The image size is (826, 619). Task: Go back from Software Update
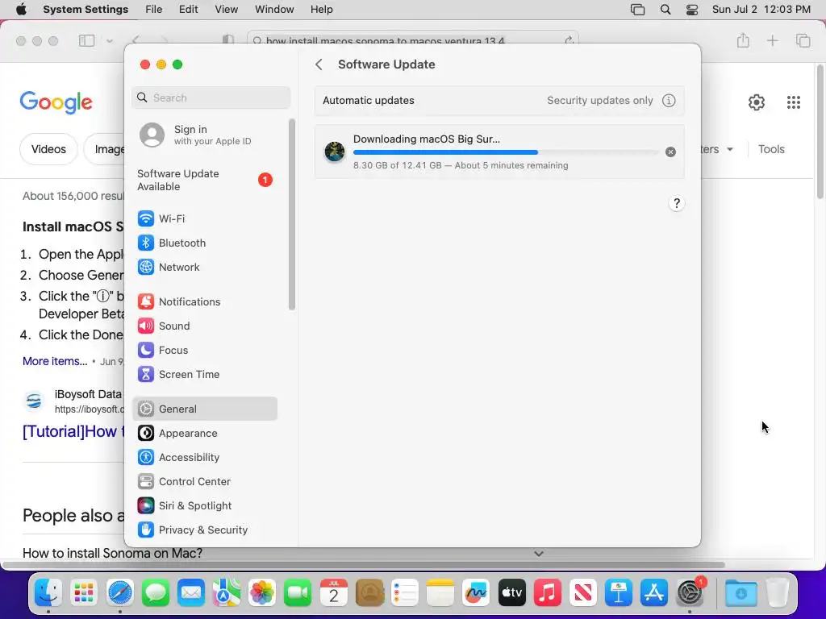(x=319, y=64)
